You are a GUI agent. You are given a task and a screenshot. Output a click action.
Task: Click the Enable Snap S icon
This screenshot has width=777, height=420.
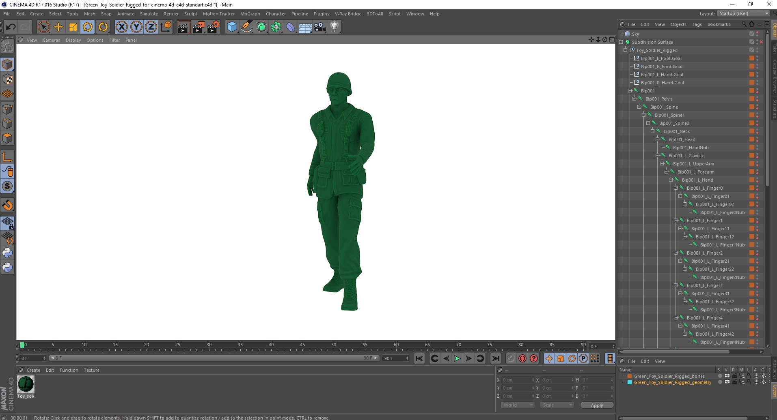click(7, 186)
